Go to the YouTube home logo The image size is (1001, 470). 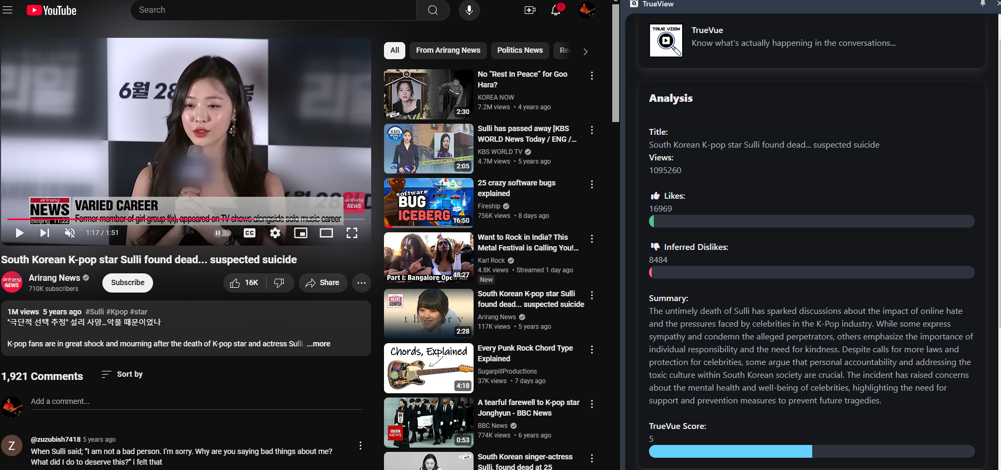(52, 10)
